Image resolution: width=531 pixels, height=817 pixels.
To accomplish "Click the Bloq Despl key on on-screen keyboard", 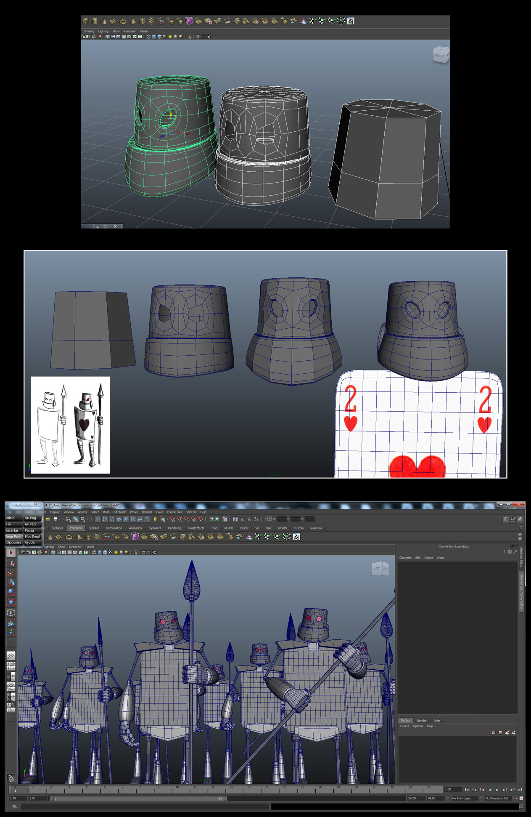I will pos(32,537).
